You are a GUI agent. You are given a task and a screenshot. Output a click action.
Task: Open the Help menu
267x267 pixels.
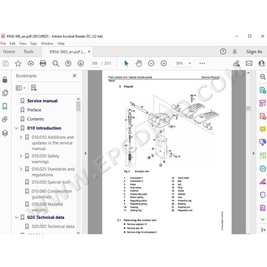point(61,43)
